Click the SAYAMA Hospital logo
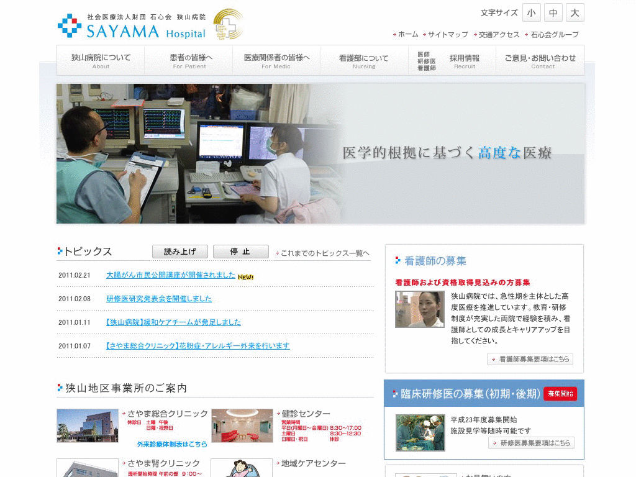The image size is (636, 477). coord(132,26)
